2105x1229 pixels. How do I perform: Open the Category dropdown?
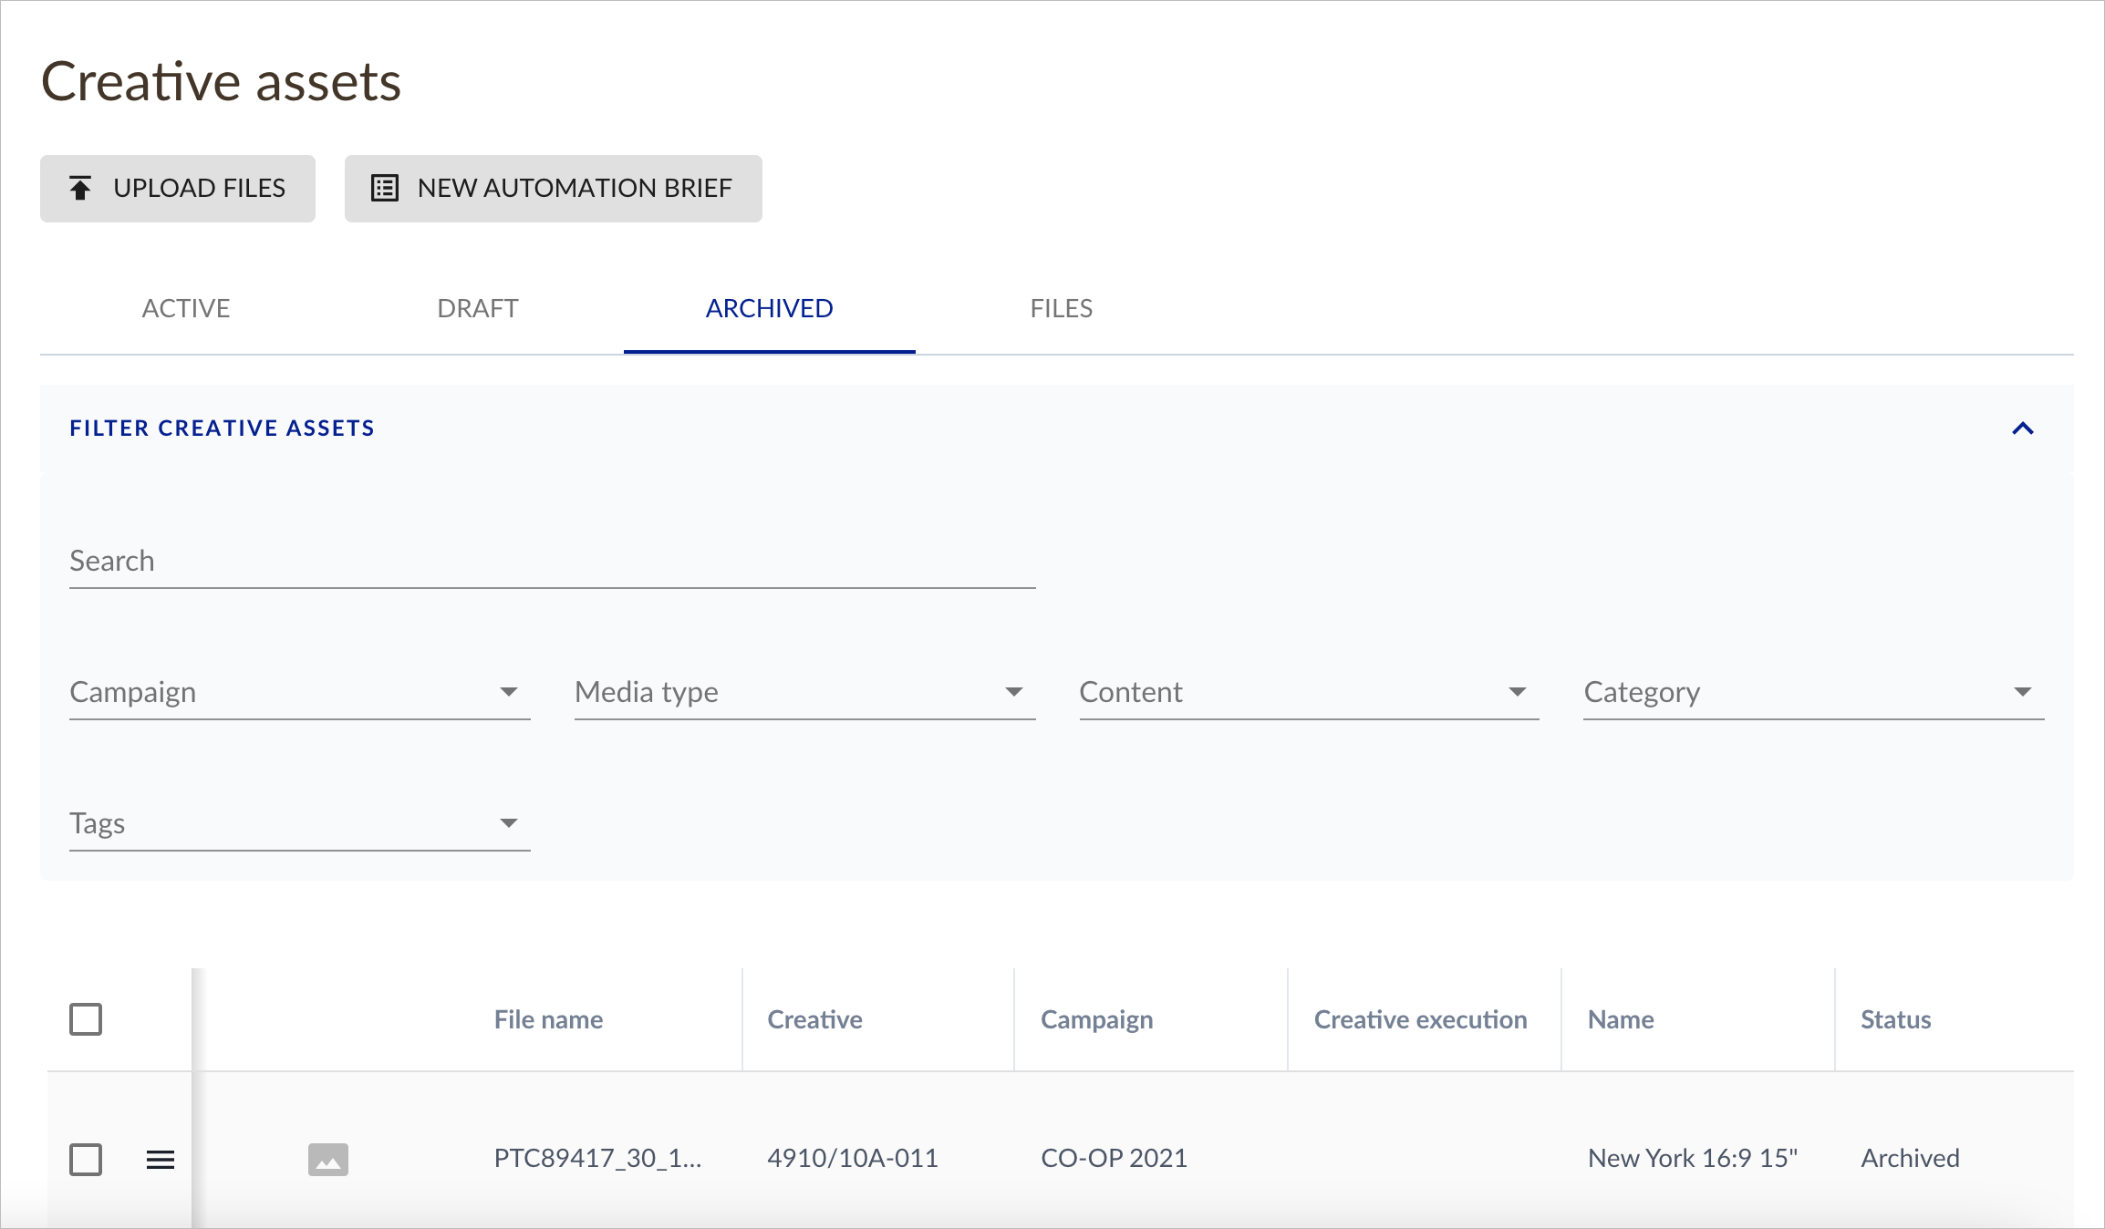(x=1814, y=693)
